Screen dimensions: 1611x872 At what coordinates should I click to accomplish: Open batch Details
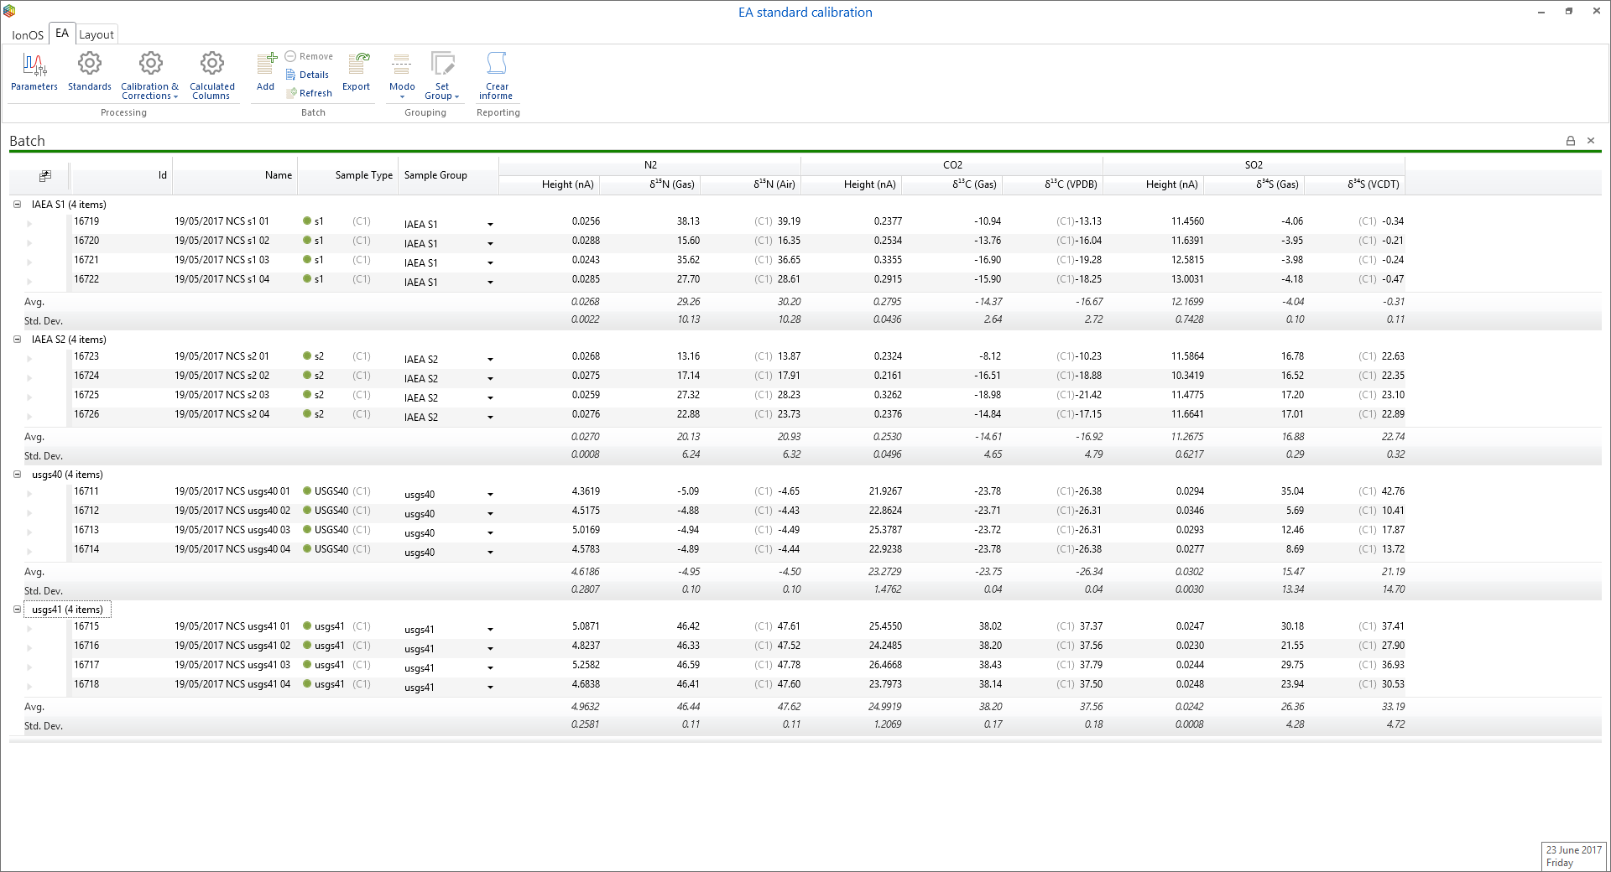click(307, 75)
